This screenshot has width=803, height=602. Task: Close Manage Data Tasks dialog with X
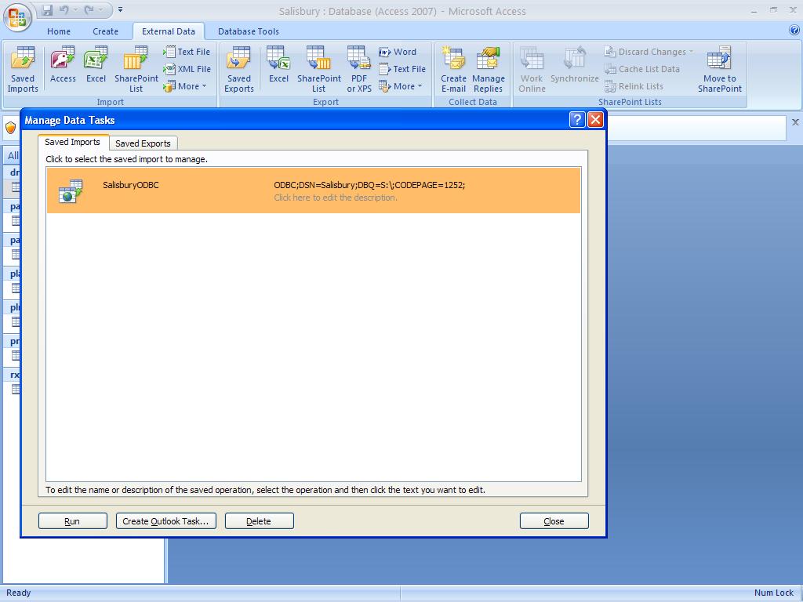(595, 120)
